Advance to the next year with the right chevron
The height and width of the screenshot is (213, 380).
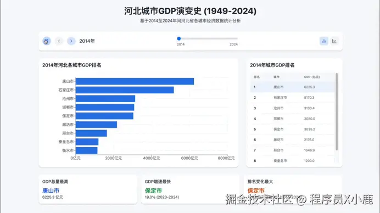click(x=71, y=41)
